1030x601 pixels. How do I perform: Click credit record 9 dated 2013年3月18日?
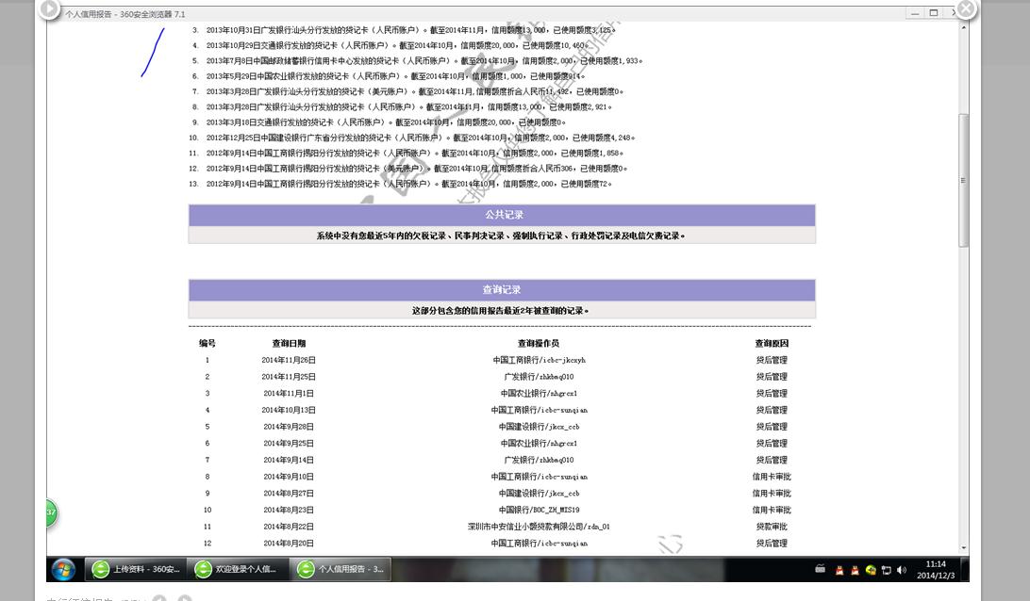click(386, 122)
